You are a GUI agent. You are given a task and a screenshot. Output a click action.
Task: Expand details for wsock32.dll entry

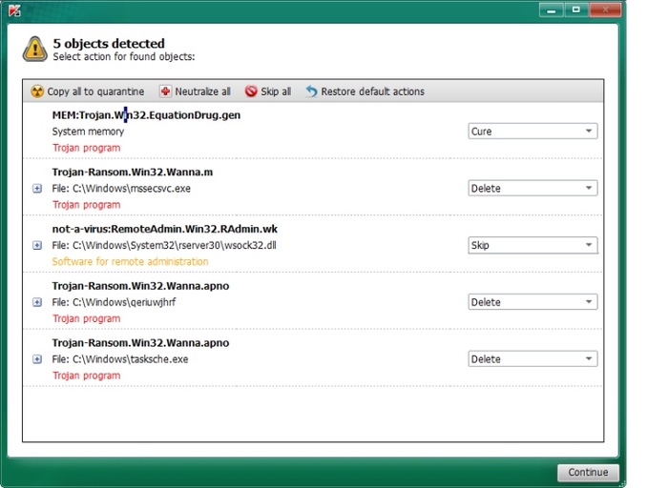37,245
